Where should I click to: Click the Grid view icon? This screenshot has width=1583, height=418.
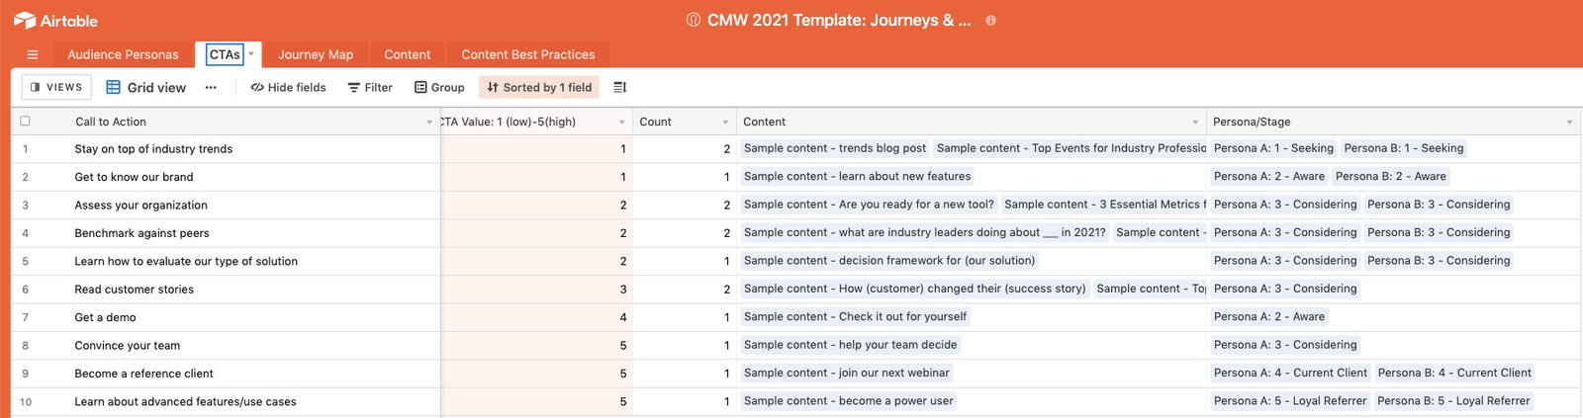tap(114, 87)
